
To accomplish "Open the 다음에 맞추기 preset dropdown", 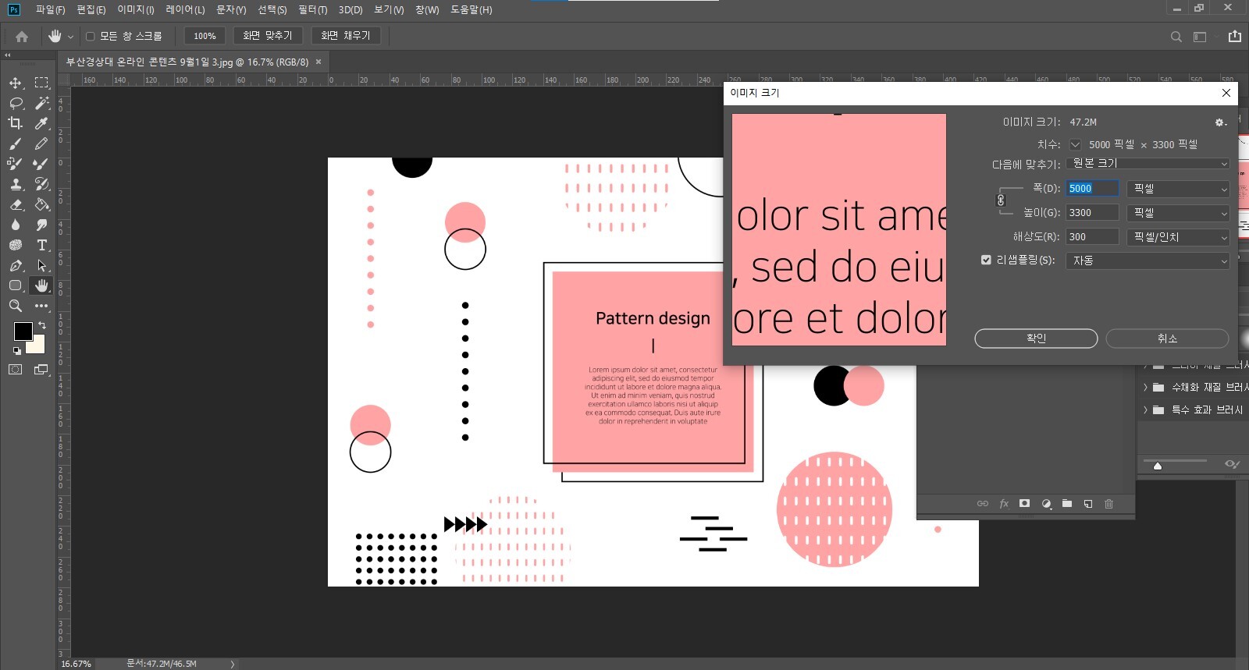I will (x=1148, y=164).
